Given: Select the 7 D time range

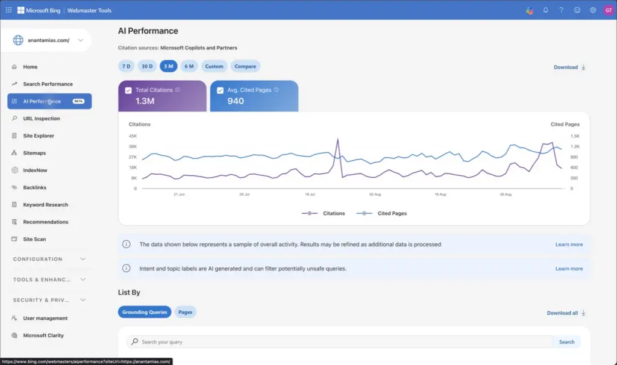Looking at the screenshot, I should [126, 66].
